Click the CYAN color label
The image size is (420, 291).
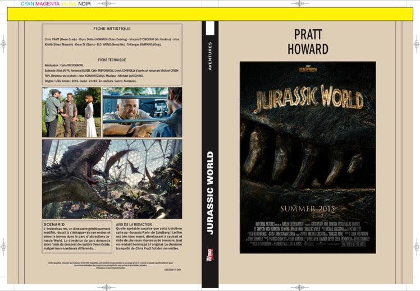coord(28,4)
